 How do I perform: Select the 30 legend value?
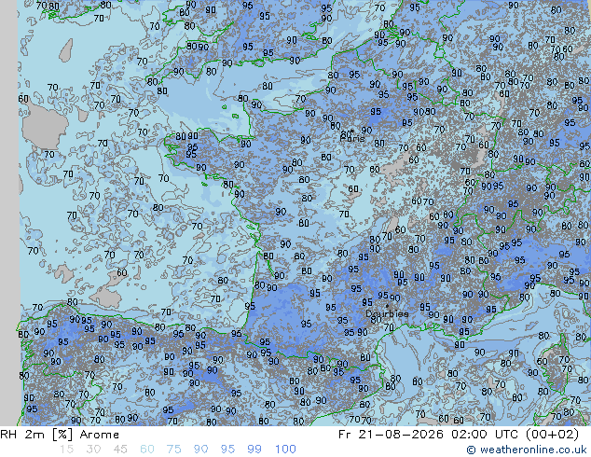[x=92, y=450]
